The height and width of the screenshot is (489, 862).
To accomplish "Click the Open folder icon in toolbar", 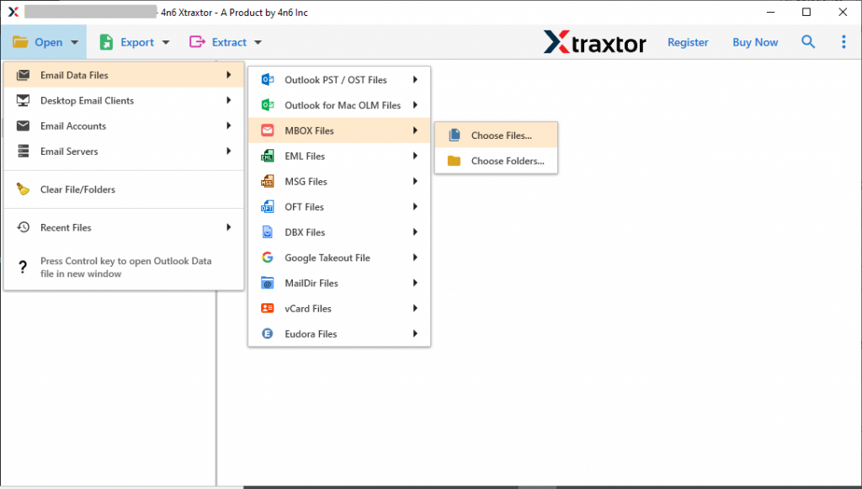I will (20, 42).
